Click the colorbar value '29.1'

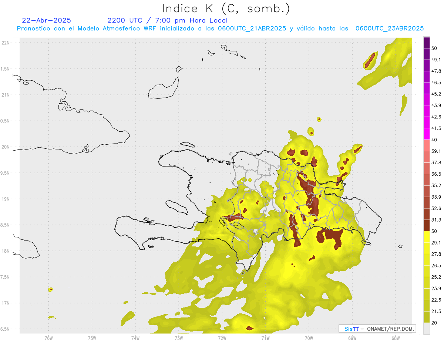pos(436,243)
